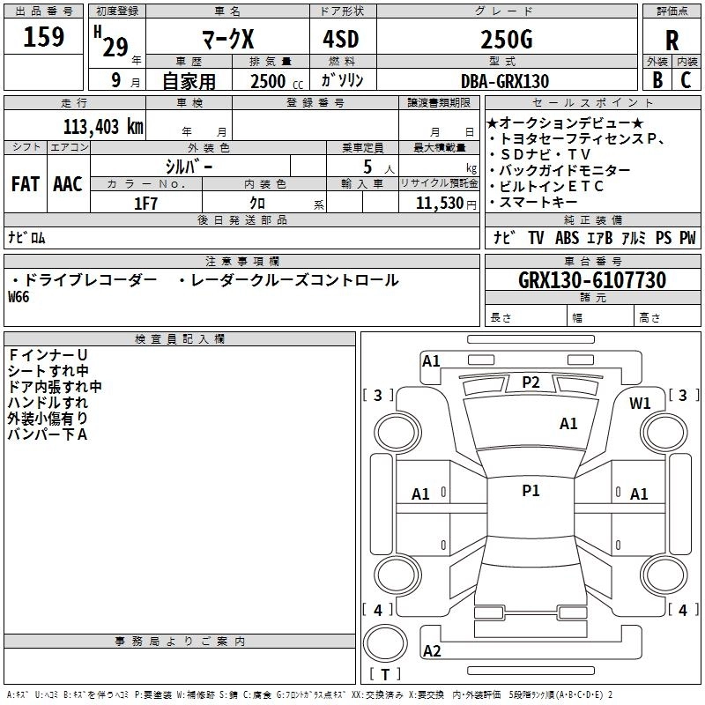The height and width of the screenshot is (705, 705).
Task: Click the grade name 250G
Action: pos(505,39)
